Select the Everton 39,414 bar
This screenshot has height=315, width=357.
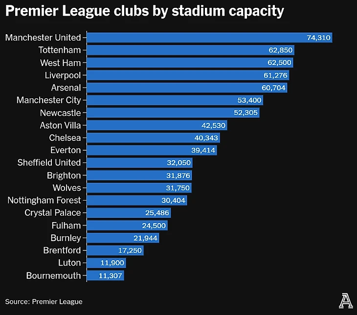pyautogui.click(x=152, y=150)
